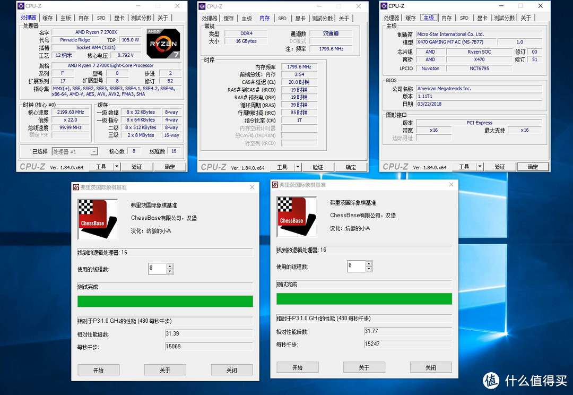The width and height of the screenshot is (573, 395).
Task: Click the model field X470 GAMING M7 AC
Action: click(x=456, y=42)
